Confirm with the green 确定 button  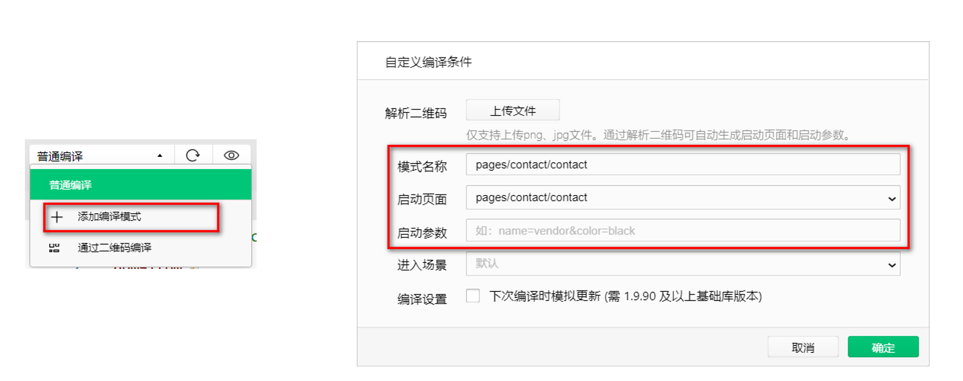(x=882, y=347)
